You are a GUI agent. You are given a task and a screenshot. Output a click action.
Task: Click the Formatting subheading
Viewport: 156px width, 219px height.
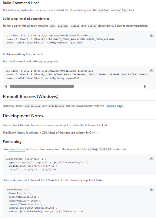click(x=12, y=142)
